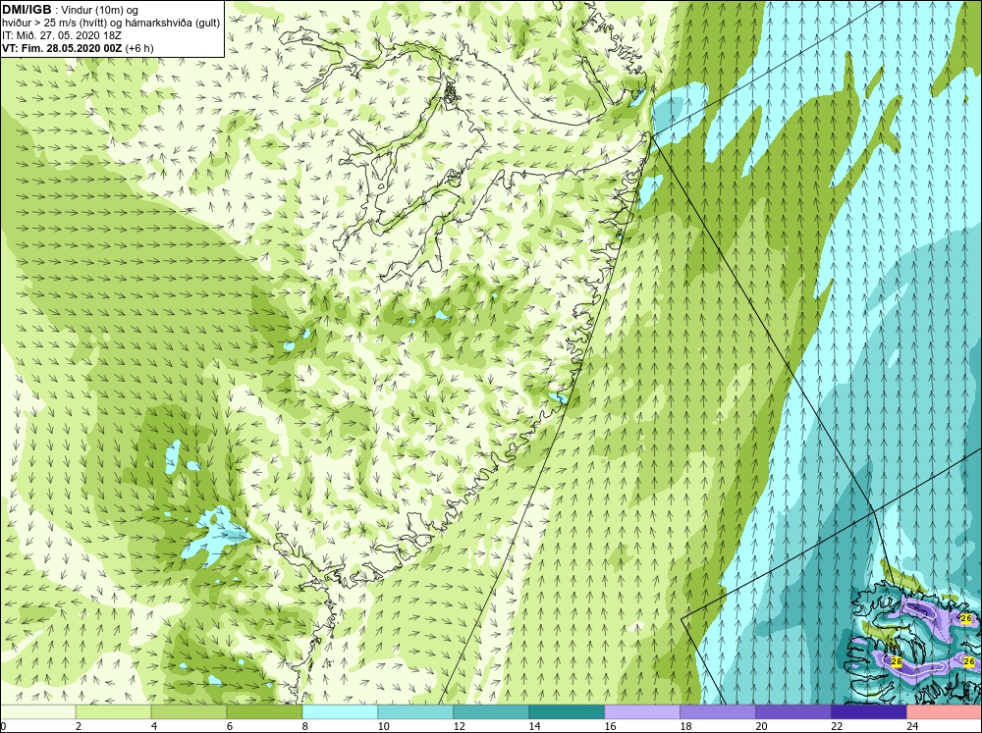Screen dimensions: 982x733
Task: Click the 18–20 m/s purple legend swatch
Action: 718,711
